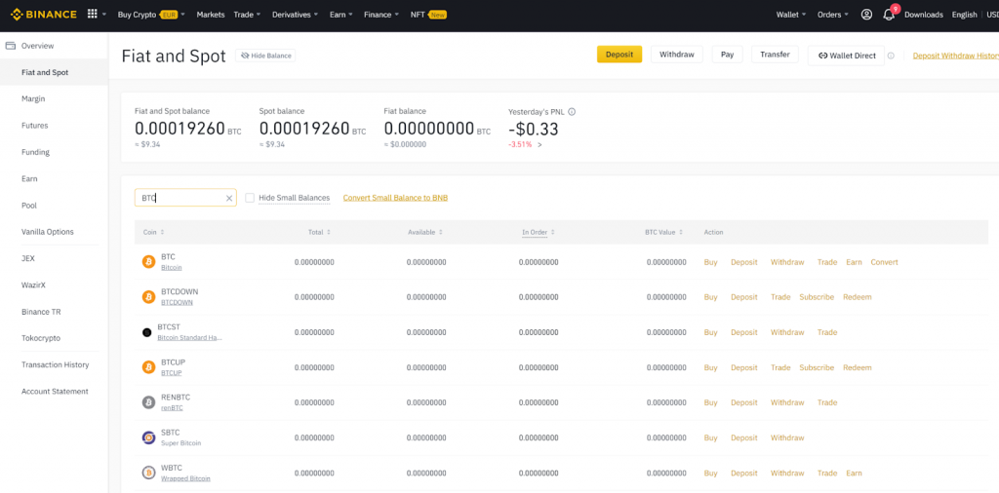This screenshot has height=493, width=999.
Task: Expand the PNL details arrow
Action: coord(539,145)
